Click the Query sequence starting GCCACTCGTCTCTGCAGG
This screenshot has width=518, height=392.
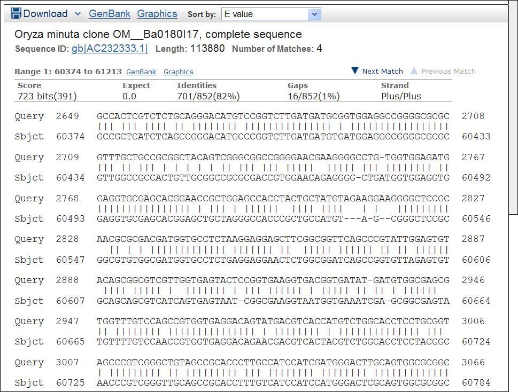pos(273,116)
